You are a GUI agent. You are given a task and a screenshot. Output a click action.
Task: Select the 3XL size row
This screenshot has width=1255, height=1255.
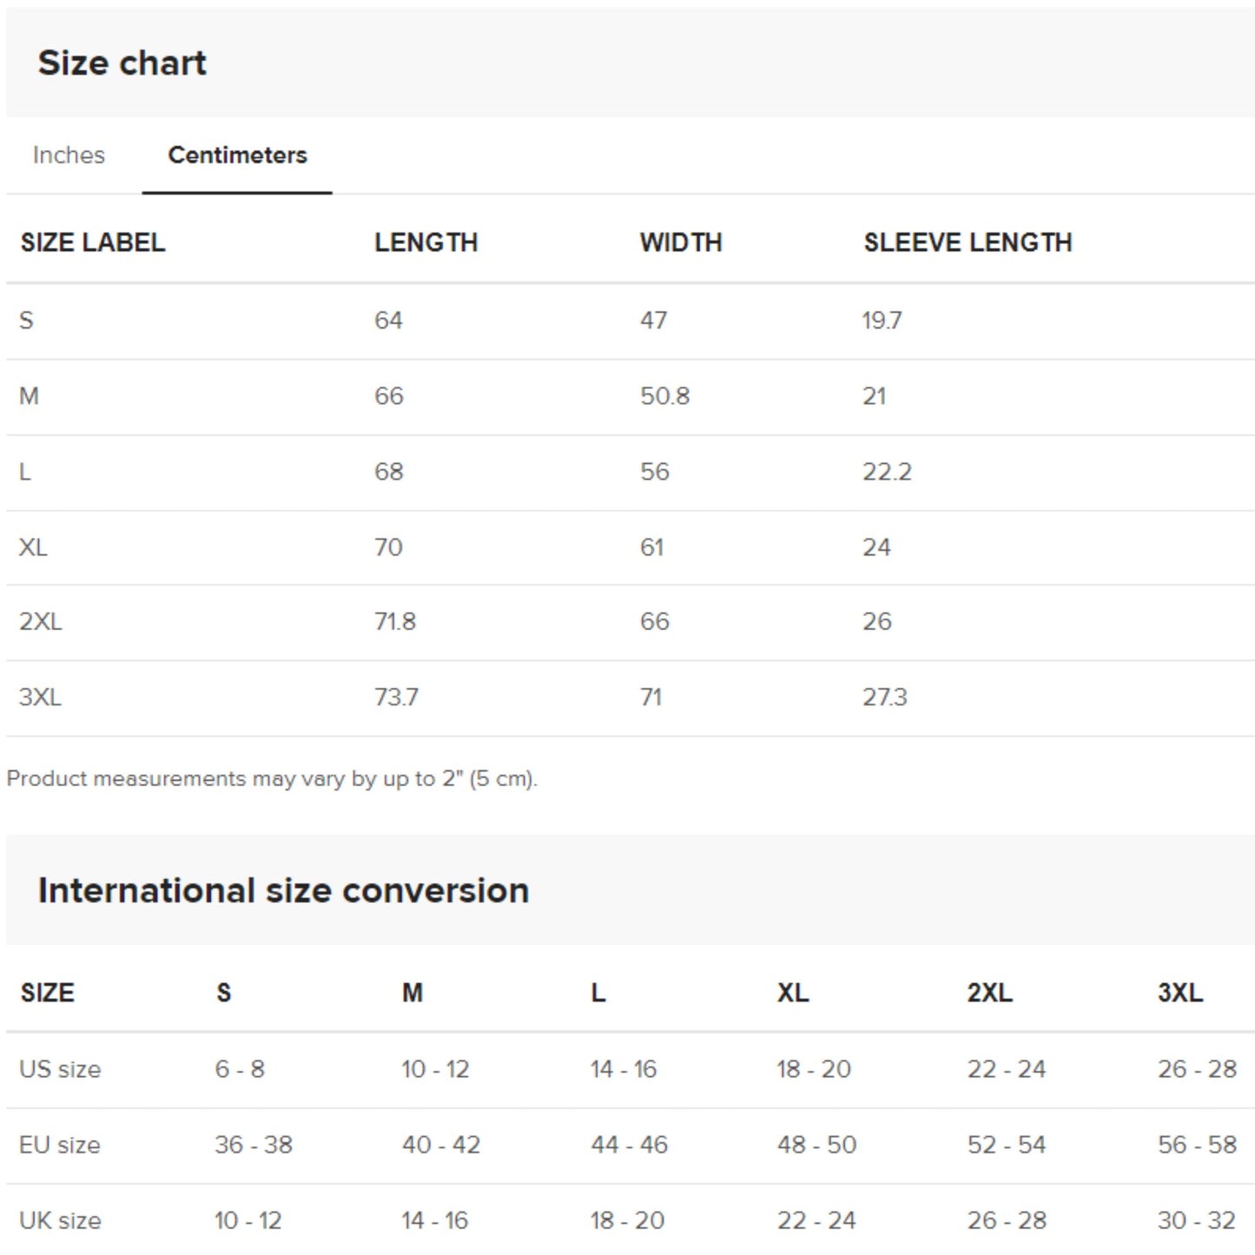tap(38, 697)
